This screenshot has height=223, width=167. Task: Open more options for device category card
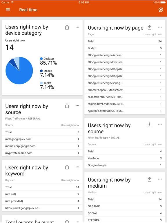[77, 27]
